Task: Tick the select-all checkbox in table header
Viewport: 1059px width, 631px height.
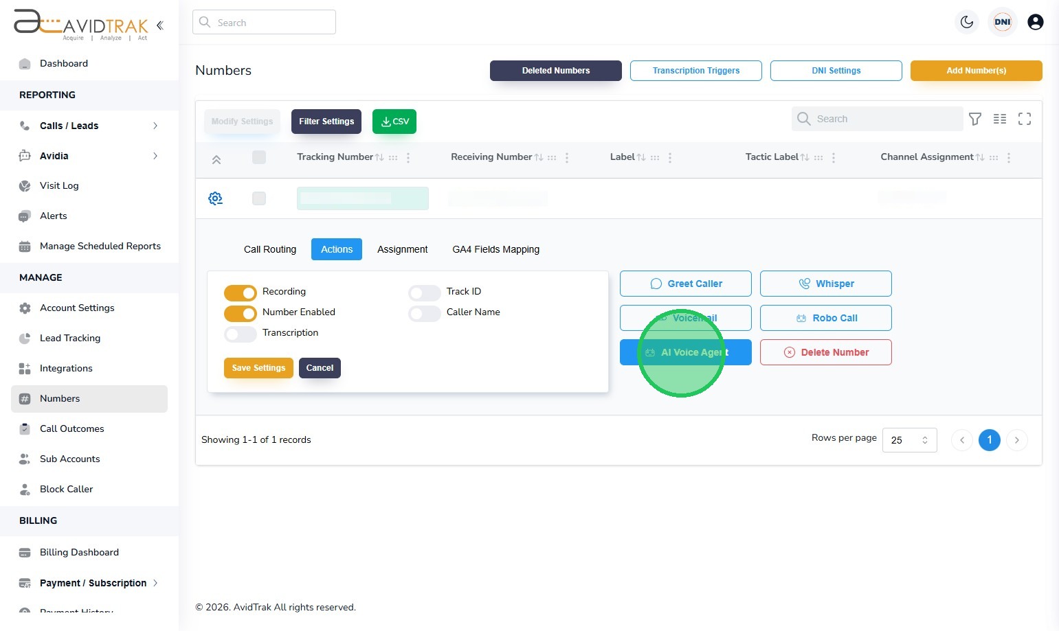Action: (259, 157)
